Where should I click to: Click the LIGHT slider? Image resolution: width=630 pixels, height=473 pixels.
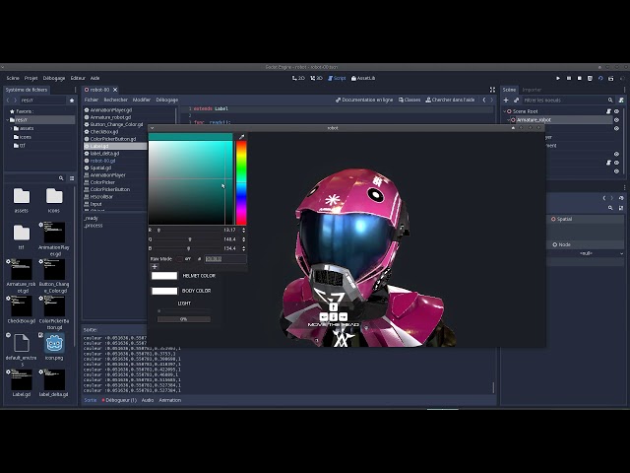coord(184,311)
